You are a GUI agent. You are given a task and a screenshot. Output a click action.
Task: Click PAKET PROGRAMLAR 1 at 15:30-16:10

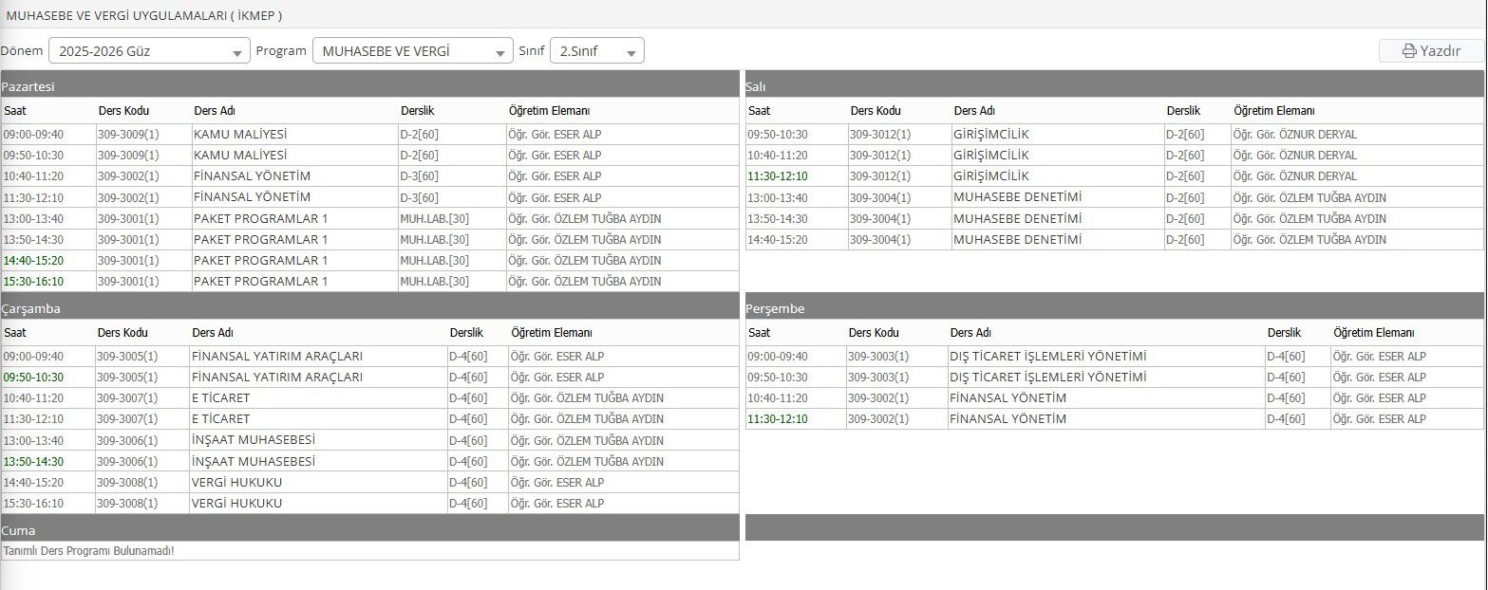pos(260,281)
